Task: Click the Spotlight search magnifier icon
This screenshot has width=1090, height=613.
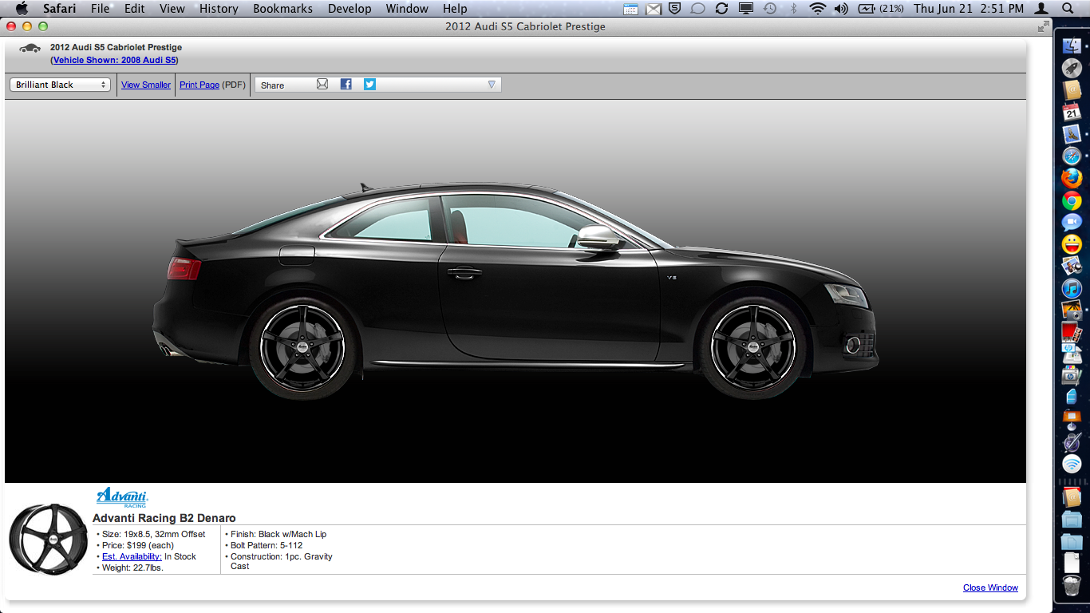Action: (x=1068, y=9)
